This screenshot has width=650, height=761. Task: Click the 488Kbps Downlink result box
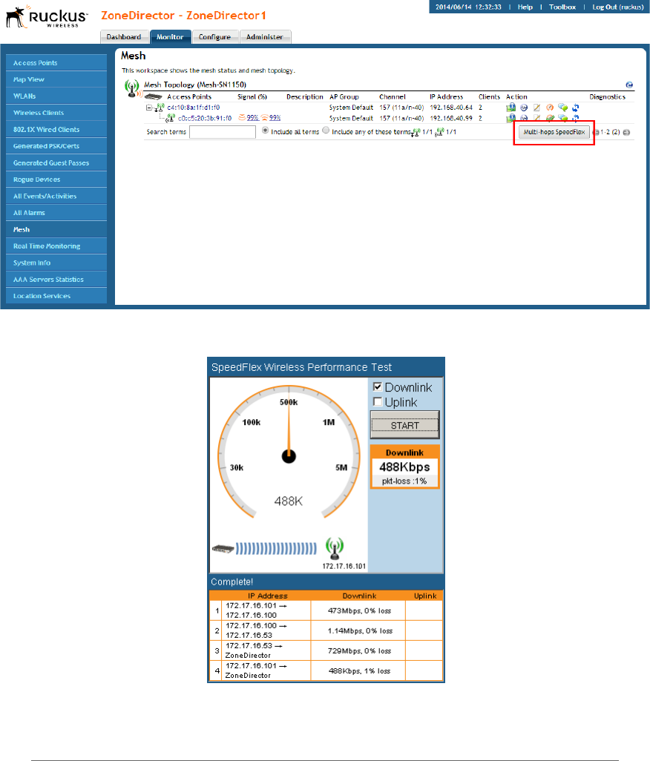point(405,467)
